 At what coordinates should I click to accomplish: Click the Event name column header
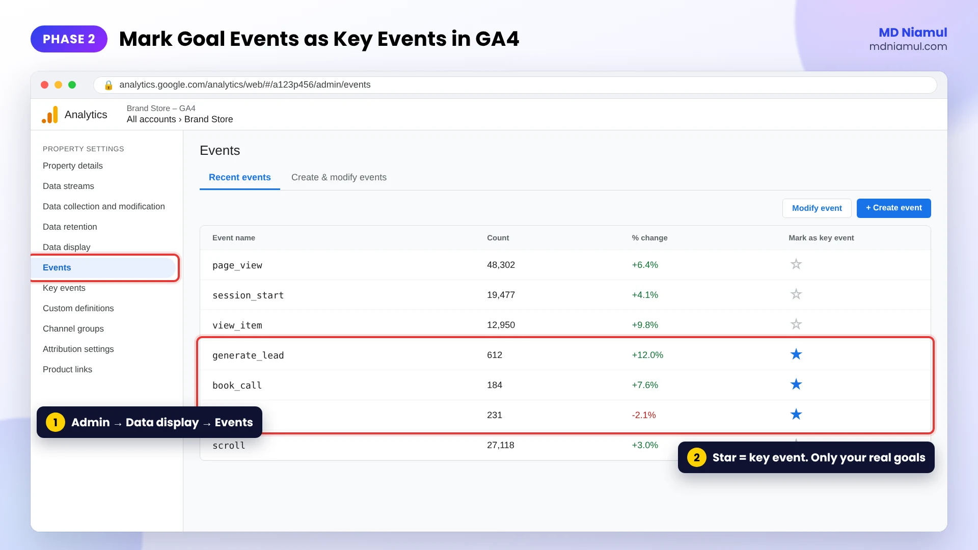(234, 238)
